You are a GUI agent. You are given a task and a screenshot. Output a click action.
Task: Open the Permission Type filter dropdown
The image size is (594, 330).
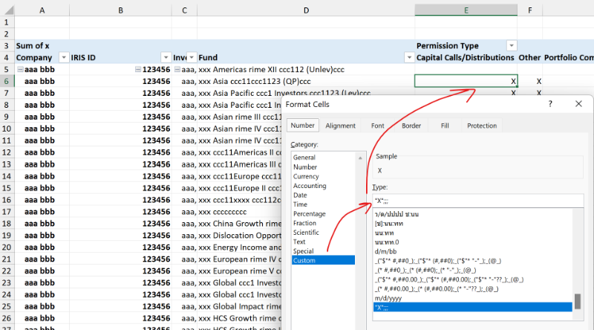pyautogui.click(x=511, y=45)
